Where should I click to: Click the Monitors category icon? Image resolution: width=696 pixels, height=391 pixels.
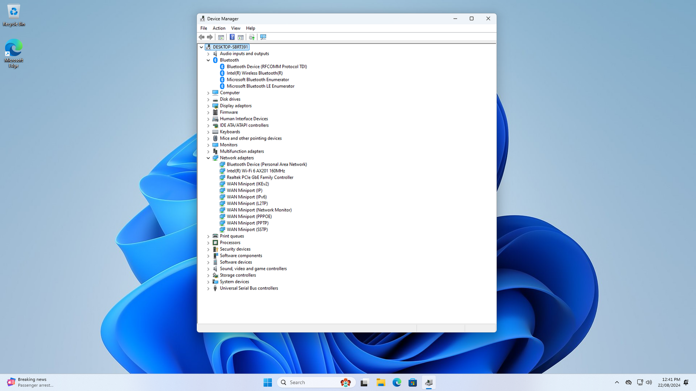pos(215,145)
